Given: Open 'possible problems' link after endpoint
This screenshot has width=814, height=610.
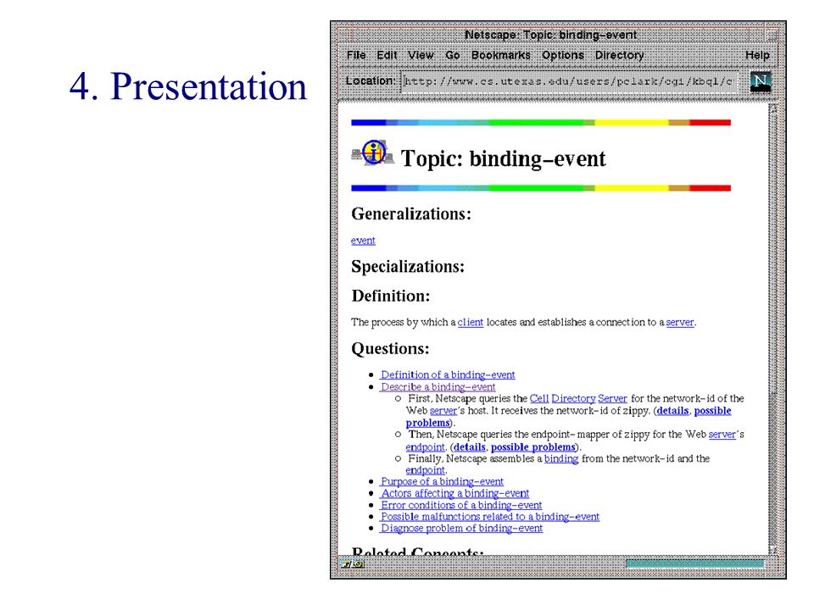Looking at the screenshot, I should click(533, 447).
